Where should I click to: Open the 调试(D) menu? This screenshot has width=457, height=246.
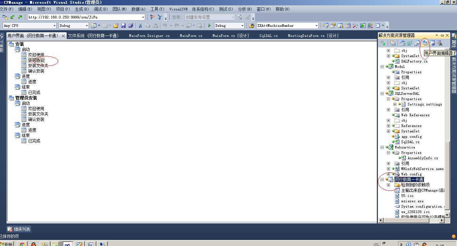101,9
